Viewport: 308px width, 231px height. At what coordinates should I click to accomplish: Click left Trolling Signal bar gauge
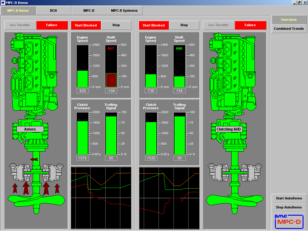coord(111,133)
